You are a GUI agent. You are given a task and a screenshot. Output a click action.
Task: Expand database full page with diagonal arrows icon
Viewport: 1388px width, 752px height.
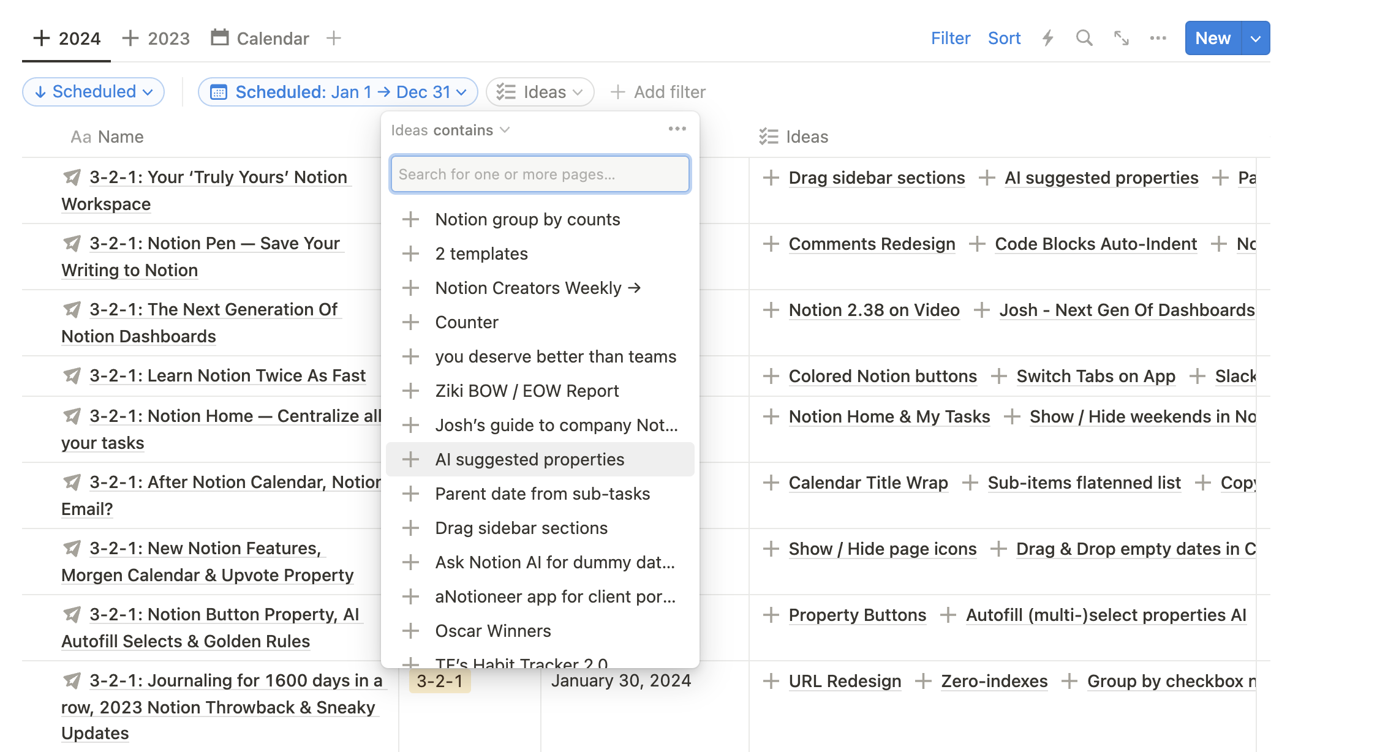point(1122,38)
